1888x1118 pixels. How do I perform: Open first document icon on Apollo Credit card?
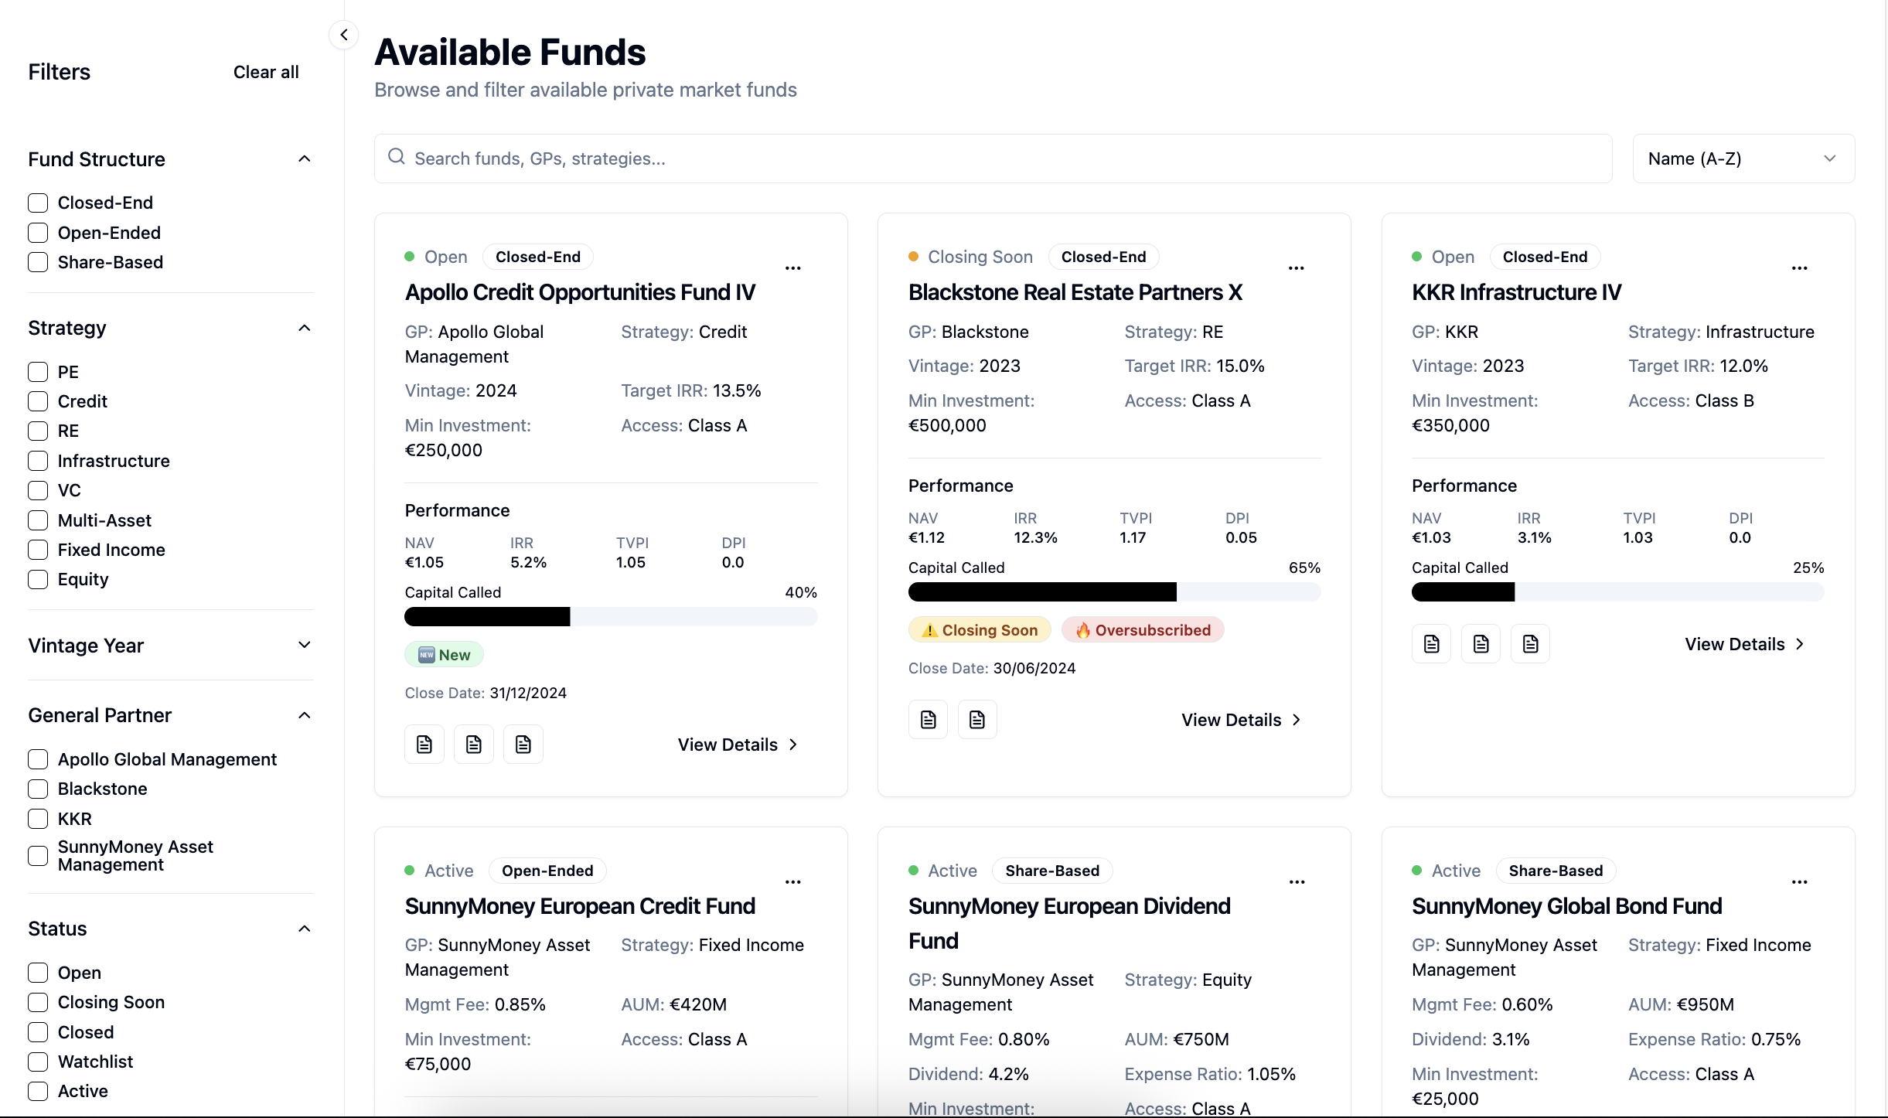tap(424, 745)
